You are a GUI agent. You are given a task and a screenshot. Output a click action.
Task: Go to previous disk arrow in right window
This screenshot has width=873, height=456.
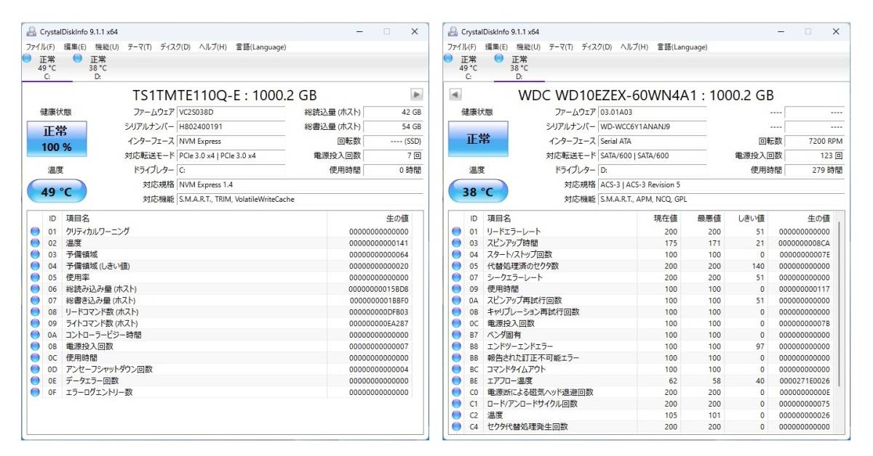(x=455, y=94)
